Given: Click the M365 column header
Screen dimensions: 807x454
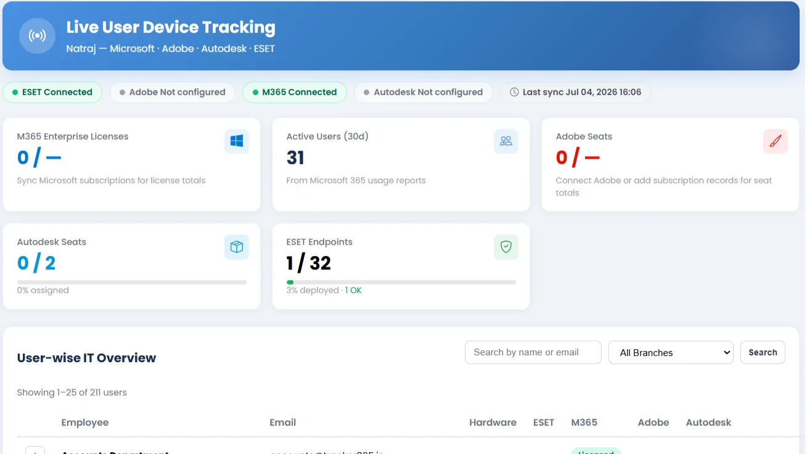Looking at the screenshot, I should [x=584, y=423].
